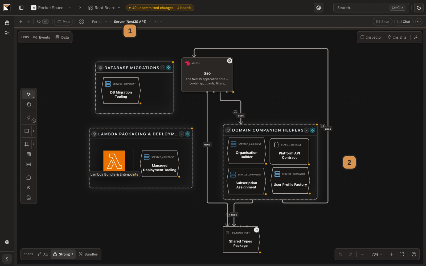The height and width of the screenshot is (266, 426).
Task: Collapse the Lambda Packaging & Deployment chevron
Action: 182,134
